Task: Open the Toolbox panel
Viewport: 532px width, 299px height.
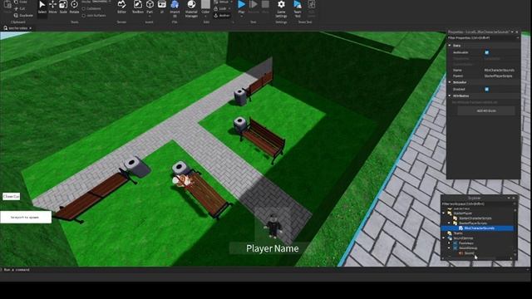Action: (x=138, y=7)
